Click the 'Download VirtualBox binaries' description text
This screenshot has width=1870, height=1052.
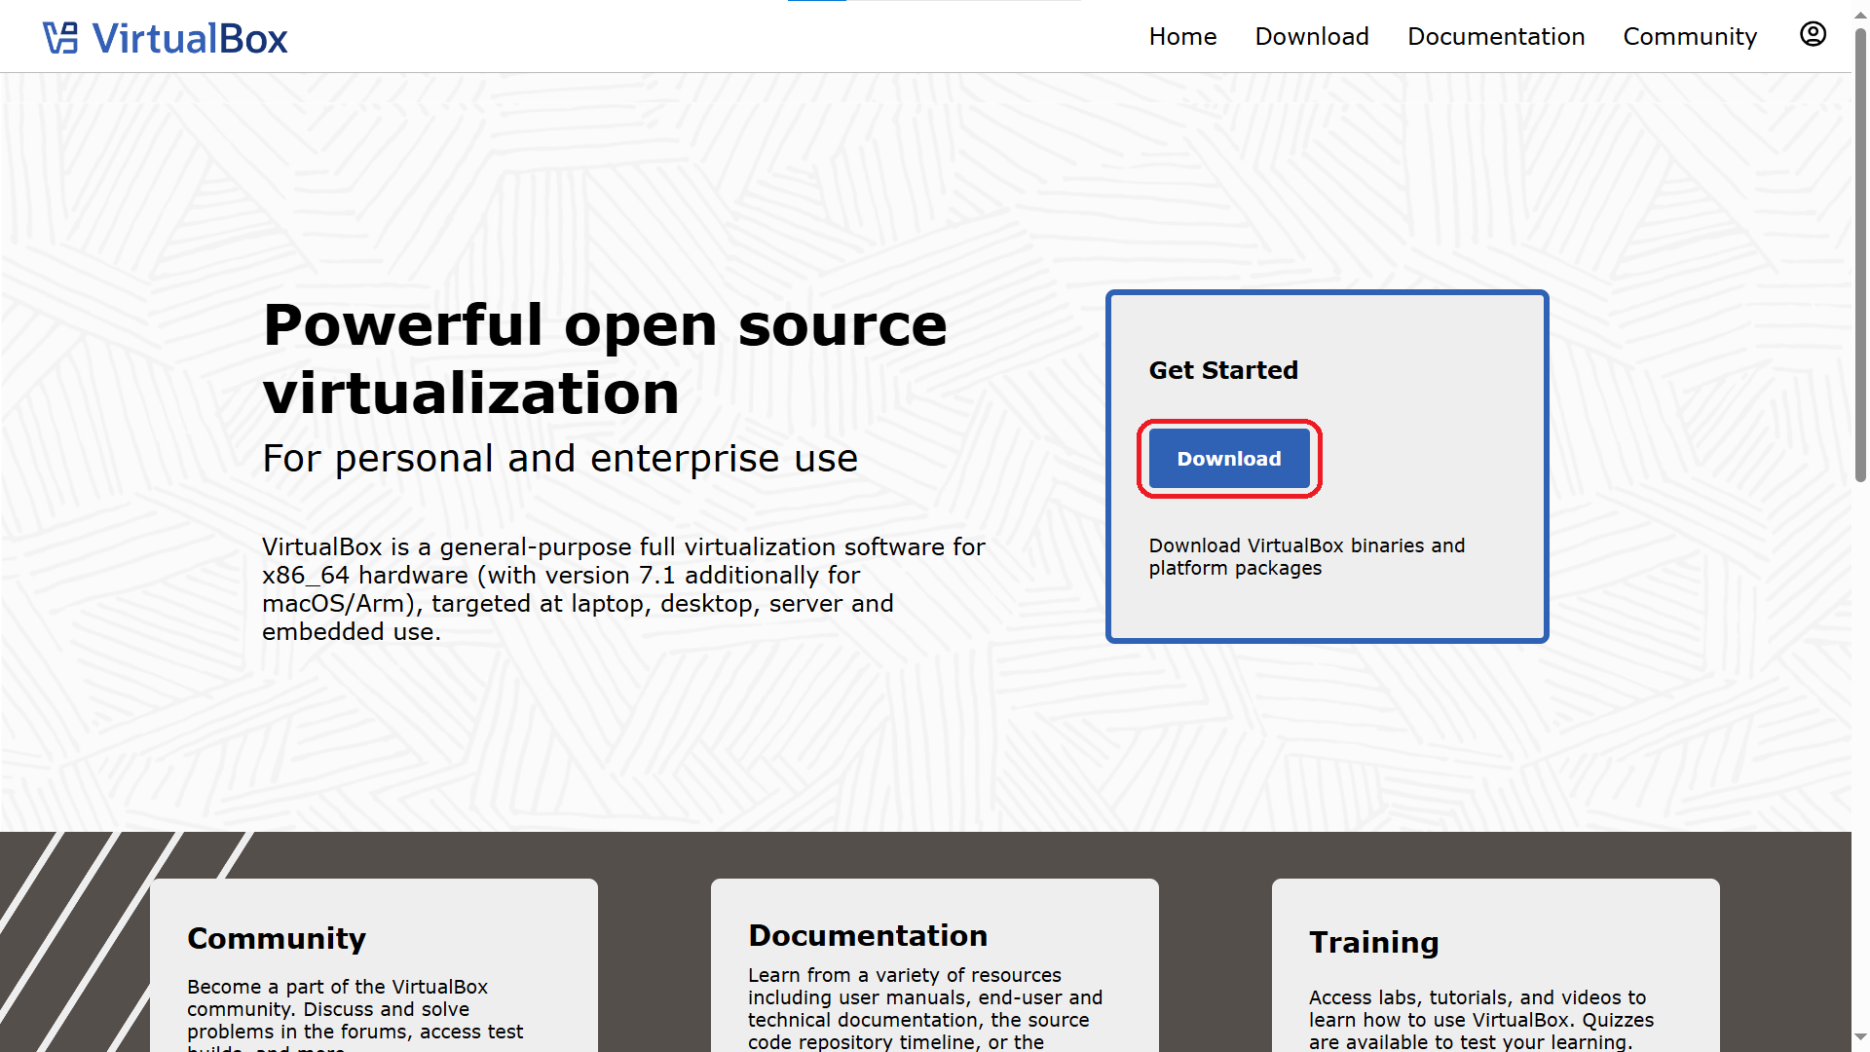1306,556
